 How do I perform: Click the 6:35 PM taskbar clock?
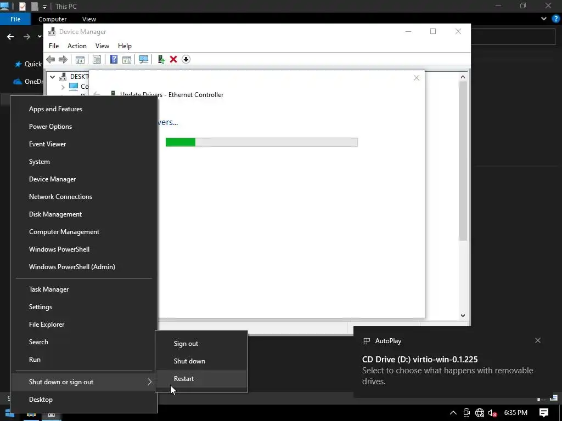[515, 413]
